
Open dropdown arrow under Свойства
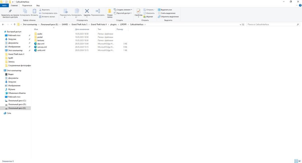(x=138, y=17)
